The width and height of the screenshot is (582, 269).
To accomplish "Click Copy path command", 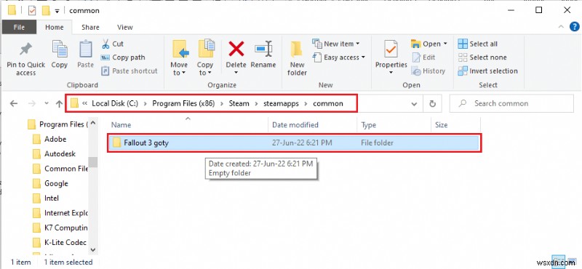I will point(123,57).
